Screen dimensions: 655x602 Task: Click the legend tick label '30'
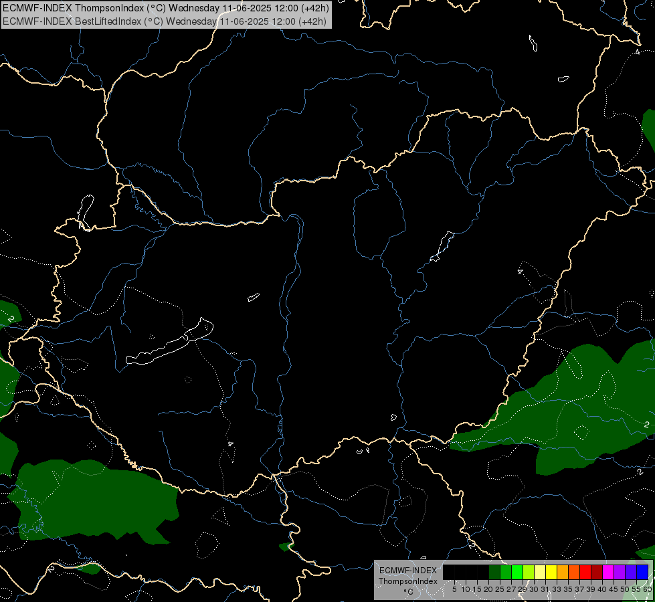(x=534, y=589)
